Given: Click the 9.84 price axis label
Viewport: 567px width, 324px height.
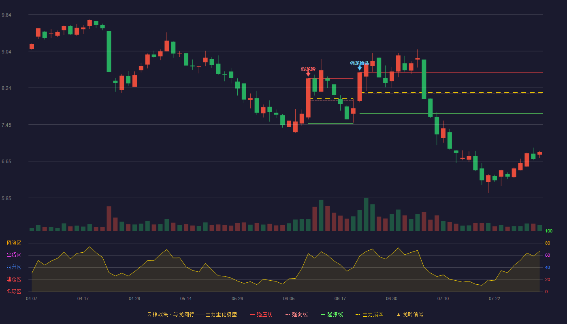Looking at the screenshot, I should point(6,15).
